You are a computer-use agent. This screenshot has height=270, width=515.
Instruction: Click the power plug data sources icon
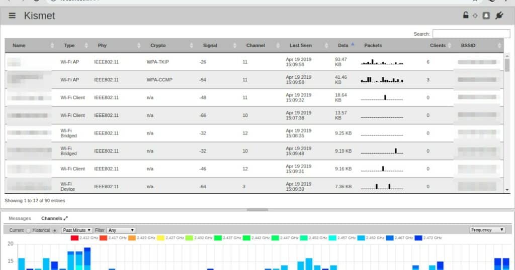click(x=499, y=15)
